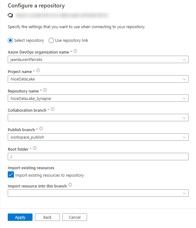Click the Azure DevOps repository icon
Viewport: 196px width, 228px height.
pyautogui.click(x=10, y=15)
